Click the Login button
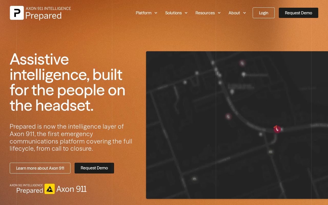 click(264, 13)
